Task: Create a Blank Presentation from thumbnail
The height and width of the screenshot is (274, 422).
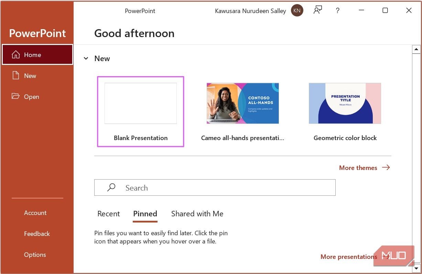Action: (x=141, y=103)
